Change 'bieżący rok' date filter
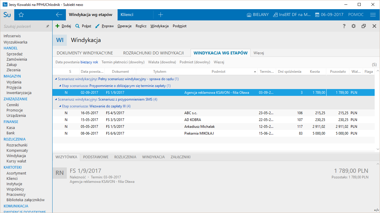The image size is (380, 213). click(89, 62)
